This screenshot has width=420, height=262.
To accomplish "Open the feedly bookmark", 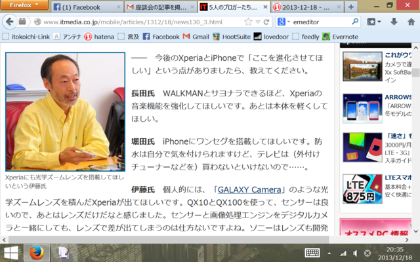I will (305, 37).
